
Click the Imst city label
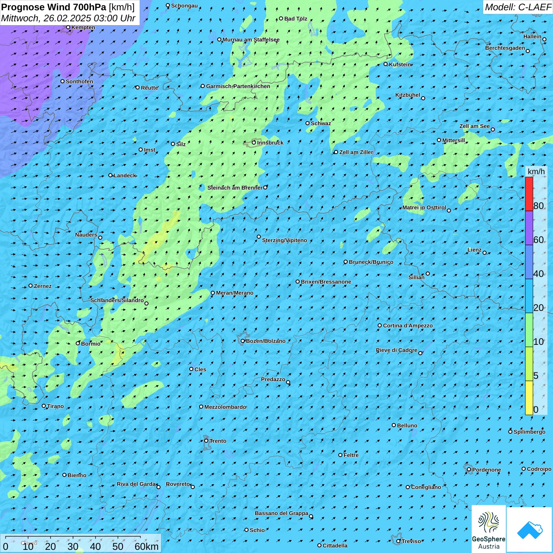point(150,150)
